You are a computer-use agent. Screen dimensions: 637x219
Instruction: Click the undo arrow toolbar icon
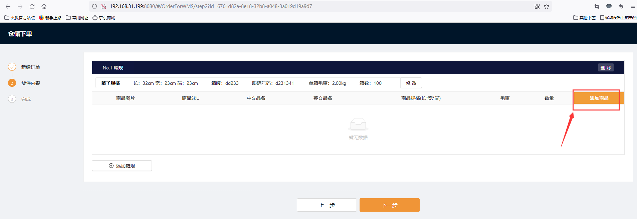coord(621,6)
